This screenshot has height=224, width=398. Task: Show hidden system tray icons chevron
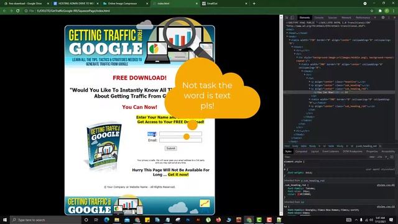click(x=356, y=220)
